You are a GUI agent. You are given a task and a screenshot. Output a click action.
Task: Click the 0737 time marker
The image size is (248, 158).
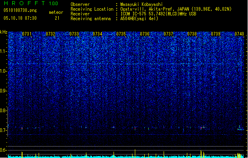168,34
